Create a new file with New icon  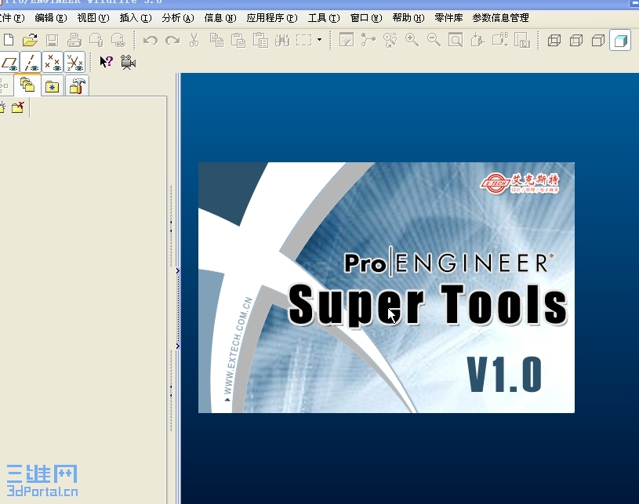point(9,40)
